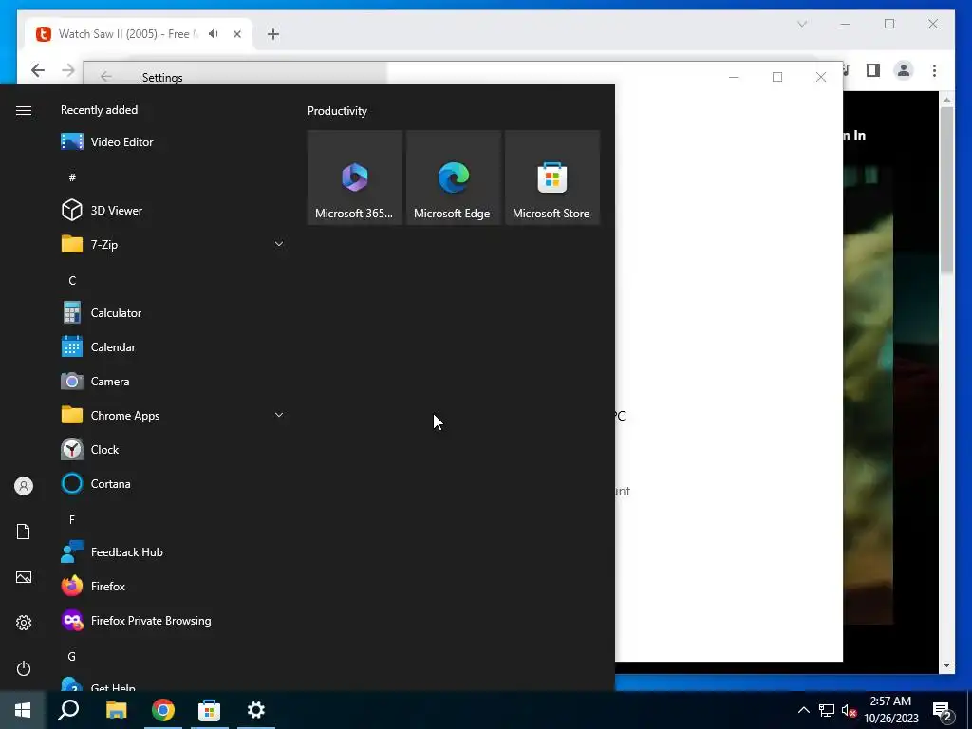Switch to Settings on taskbar

[x=256, y=710]
